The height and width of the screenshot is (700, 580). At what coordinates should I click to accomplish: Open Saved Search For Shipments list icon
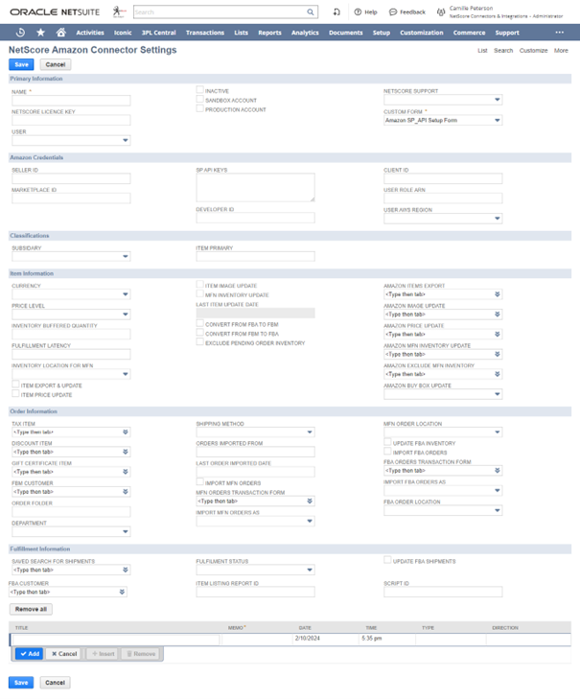point(126,570)
